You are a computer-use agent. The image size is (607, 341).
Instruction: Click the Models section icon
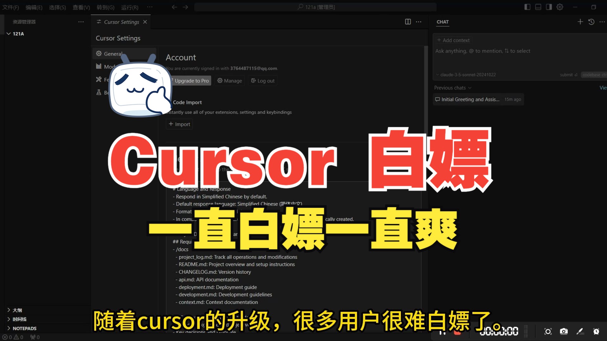click(99, 66)
